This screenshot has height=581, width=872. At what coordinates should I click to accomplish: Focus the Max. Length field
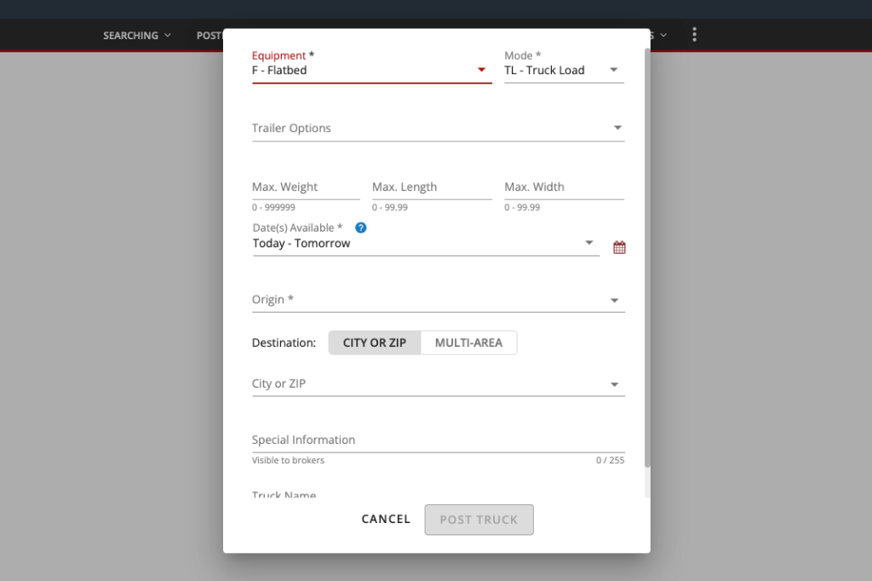click(x=431, y=187)
